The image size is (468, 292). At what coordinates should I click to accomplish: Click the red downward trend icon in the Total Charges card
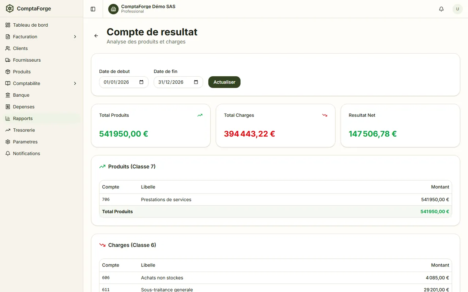(325, 115)
